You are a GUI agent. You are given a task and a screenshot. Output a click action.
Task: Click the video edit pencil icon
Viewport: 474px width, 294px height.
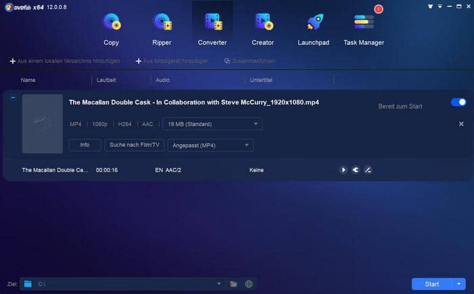(368, 170)
